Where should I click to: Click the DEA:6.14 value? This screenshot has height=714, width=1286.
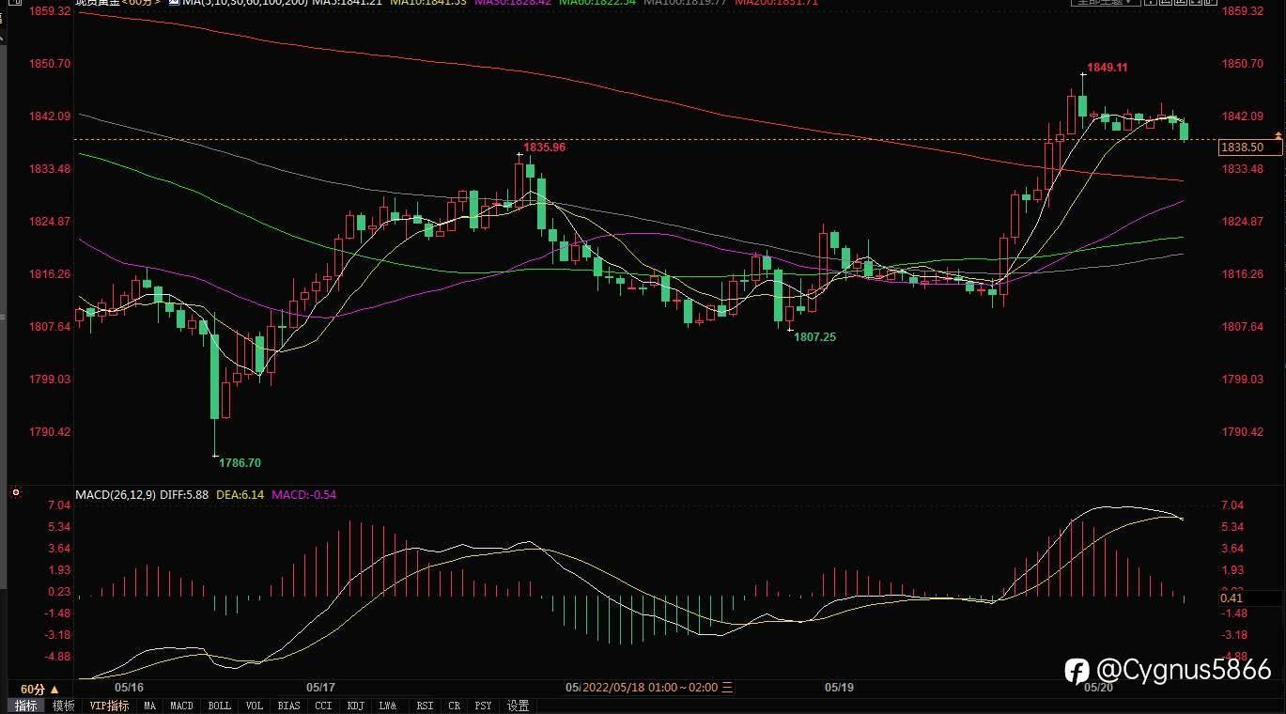pos(240,494)
